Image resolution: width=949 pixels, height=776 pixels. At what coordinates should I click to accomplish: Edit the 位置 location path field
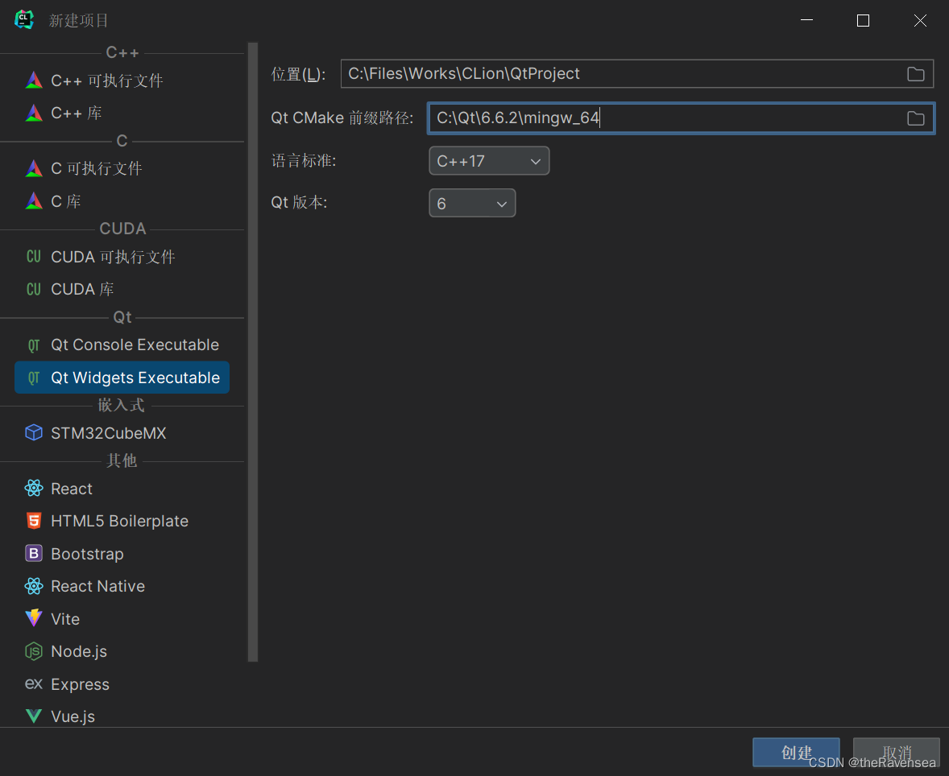[636, 74]
